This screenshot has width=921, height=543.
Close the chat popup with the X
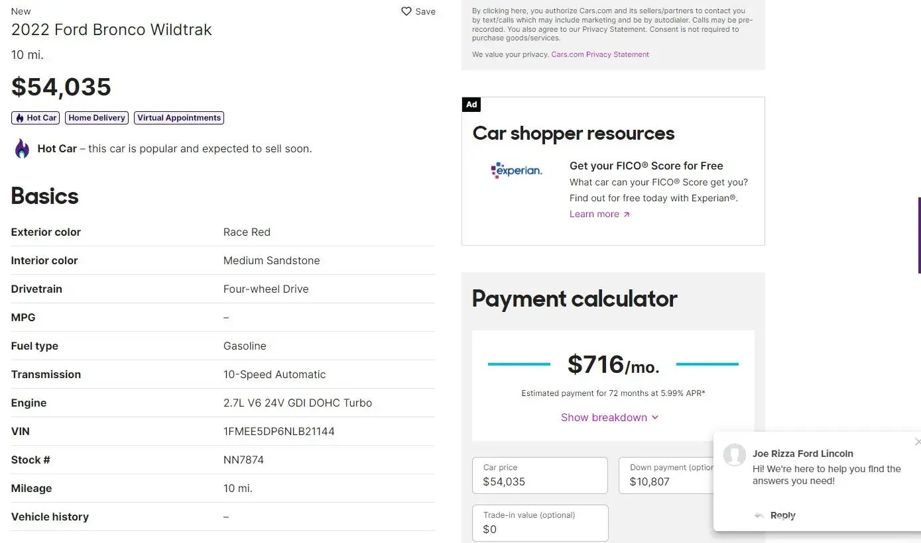pos(917,442)
